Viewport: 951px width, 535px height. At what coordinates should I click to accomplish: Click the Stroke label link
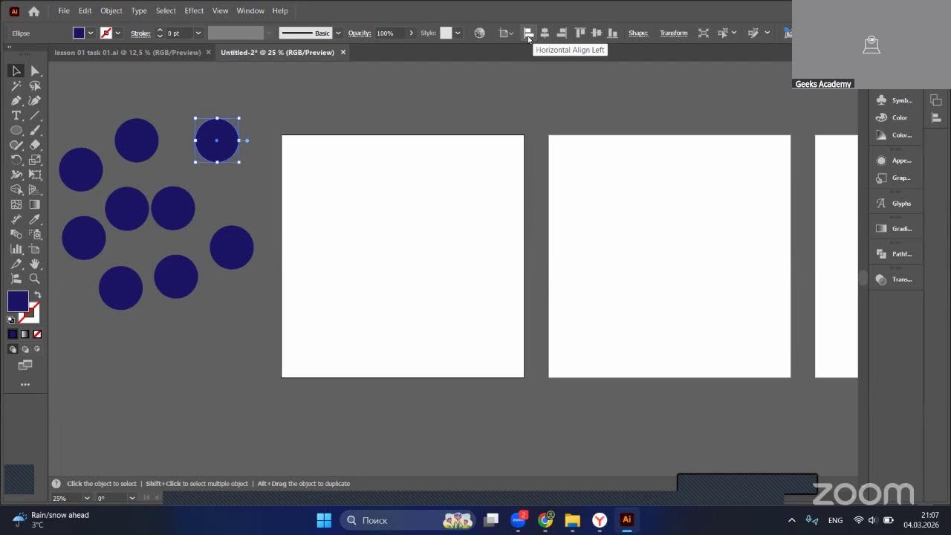click(140, 33)
